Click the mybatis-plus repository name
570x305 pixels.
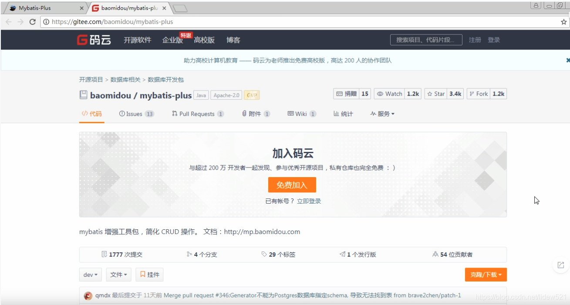[165, 95]
